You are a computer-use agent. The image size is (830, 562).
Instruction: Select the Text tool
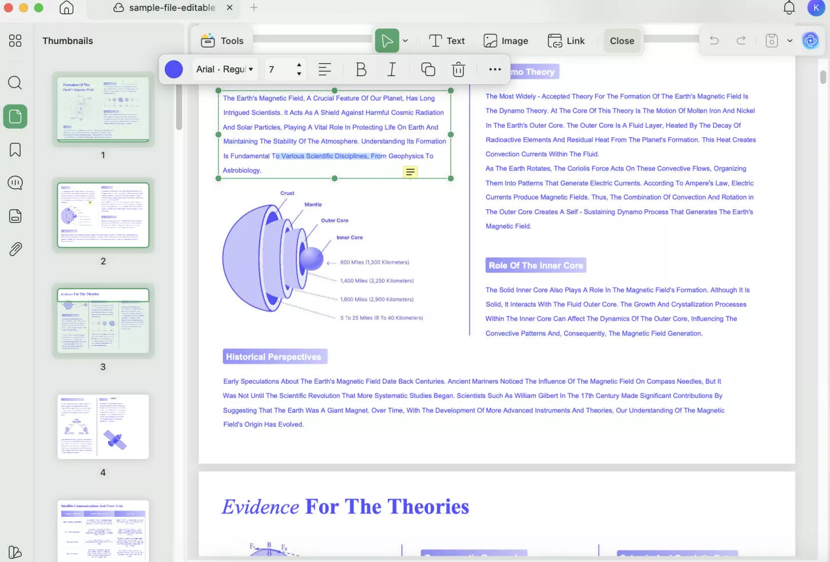pyautogui.click(x=447, y=41)
